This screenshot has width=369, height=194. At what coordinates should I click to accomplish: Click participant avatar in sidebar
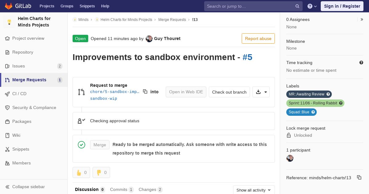point(290,158)
